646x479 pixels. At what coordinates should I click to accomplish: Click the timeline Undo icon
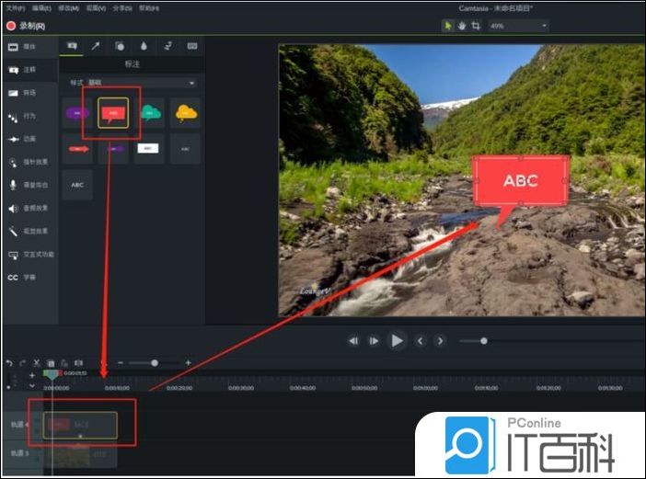[x=9, y=363]
